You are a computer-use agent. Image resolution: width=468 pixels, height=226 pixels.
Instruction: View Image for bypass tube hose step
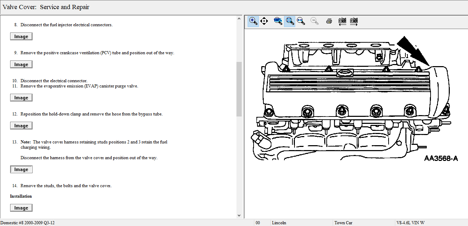pos(21,126)
